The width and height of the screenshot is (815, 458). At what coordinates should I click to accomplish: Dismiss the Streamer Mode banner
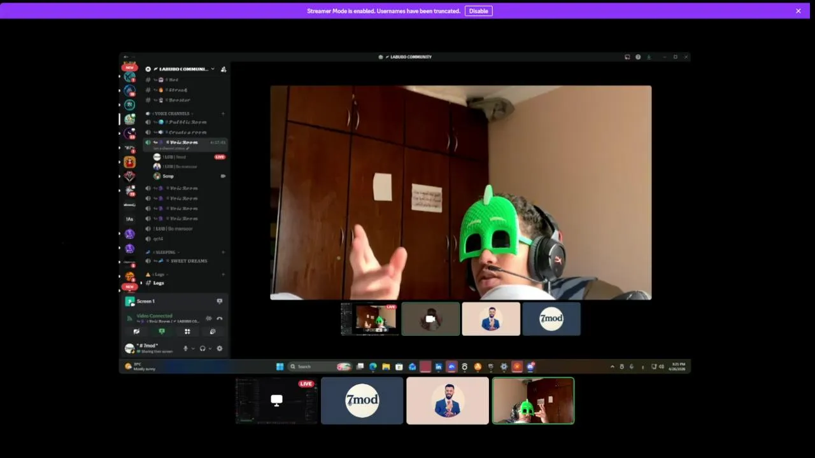pyautogui.click(x=798, y=11)
